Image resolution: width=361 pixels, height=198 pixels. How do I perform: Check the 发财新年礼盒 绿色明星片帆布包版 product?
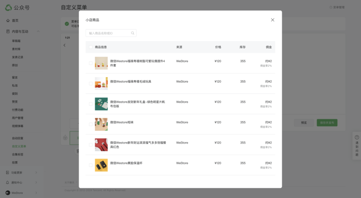click(91, 104)
